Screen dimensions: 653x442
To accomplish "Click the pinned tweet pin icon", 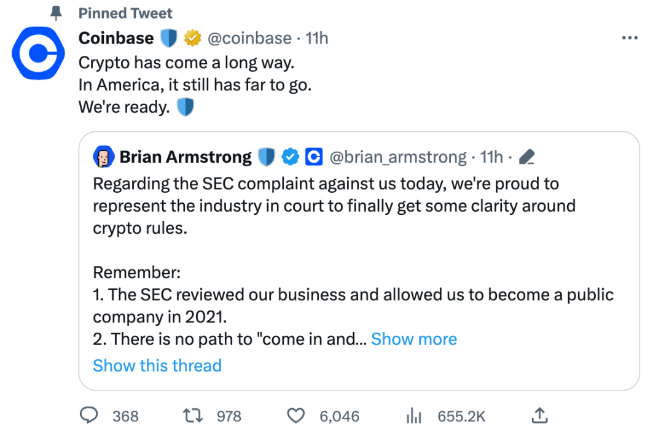I will [55, 13].
